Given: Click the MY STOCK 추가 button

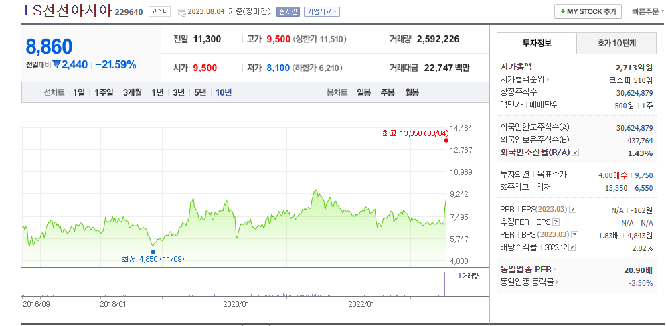Looking at the screenshot, I should point(588,11).
